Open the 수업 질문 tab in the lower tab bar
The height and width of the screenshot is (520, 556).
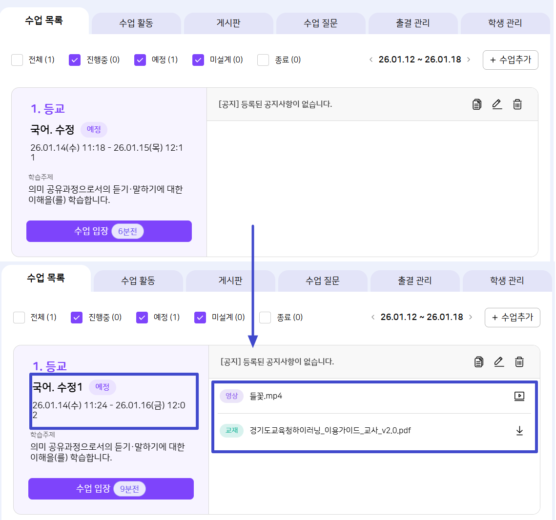click(x=322, y=280)
